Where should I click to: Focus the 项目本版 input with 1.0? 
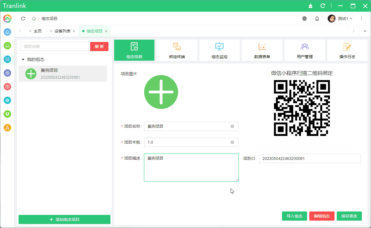coord(191,142)
